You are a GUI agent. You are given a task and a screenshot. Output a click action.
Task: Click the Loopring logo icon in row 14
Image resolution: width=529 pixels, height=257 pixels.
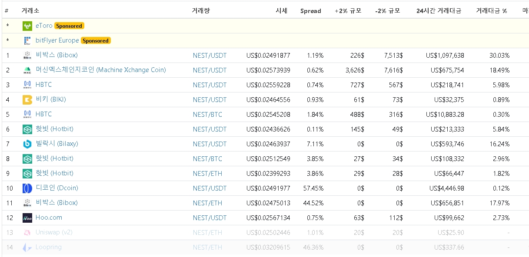pos(27,247)
